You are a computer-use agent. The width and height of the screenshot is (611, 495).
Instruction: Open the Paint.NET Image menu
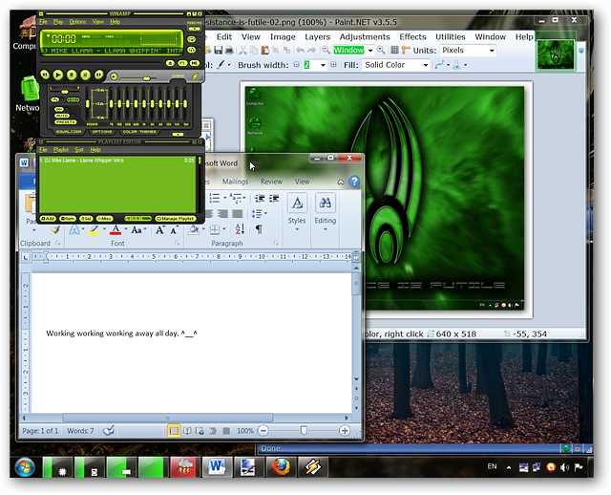[x=283, y=36]
